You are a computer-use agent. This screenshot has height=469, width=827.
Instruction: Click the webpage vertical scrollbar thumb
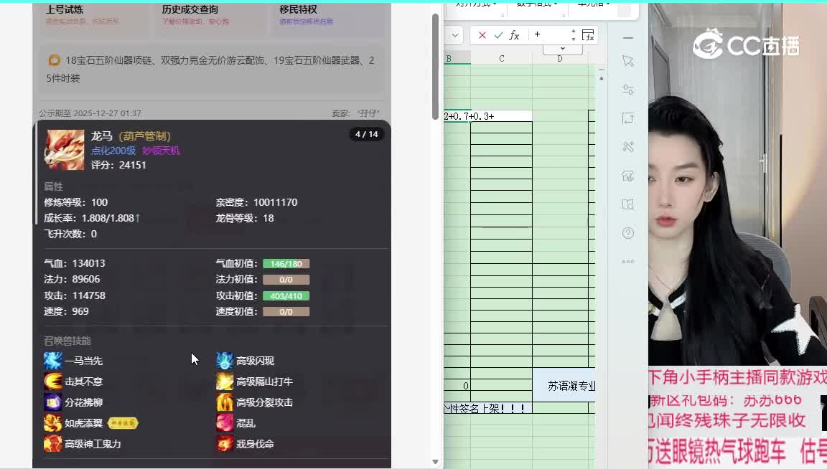pos(435,67)
